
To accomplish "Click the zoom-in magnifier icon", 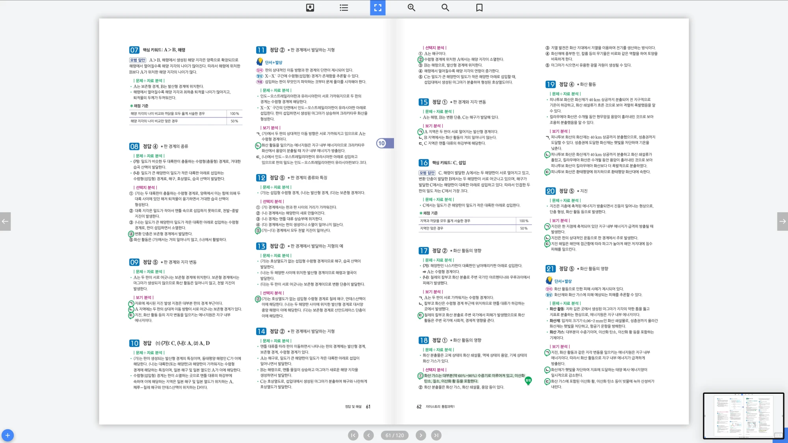I will pos(411,7).
